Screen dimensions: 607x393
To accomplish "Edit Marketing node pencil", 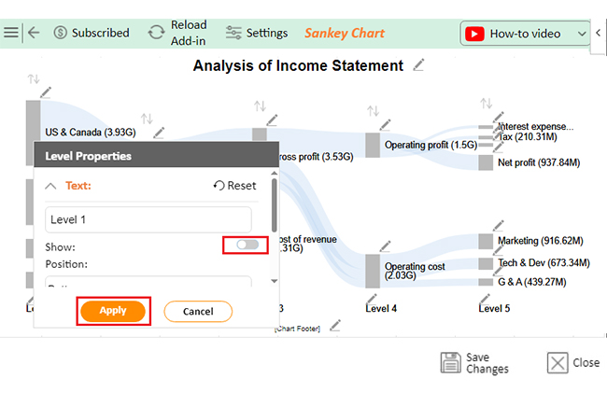I will tap(499, 226).
